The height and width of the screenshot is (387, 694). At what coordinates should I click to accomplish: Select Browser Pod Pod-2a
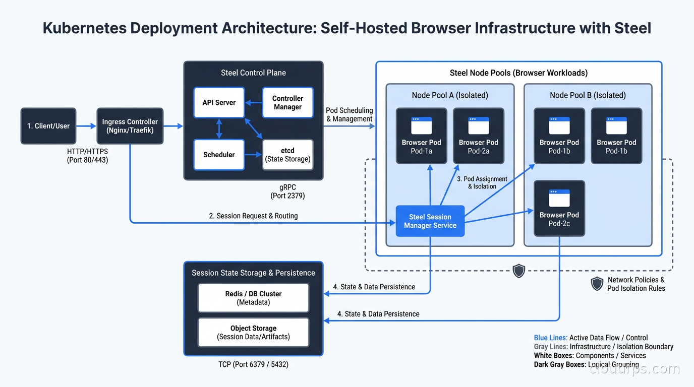click(x=479, y=136)
